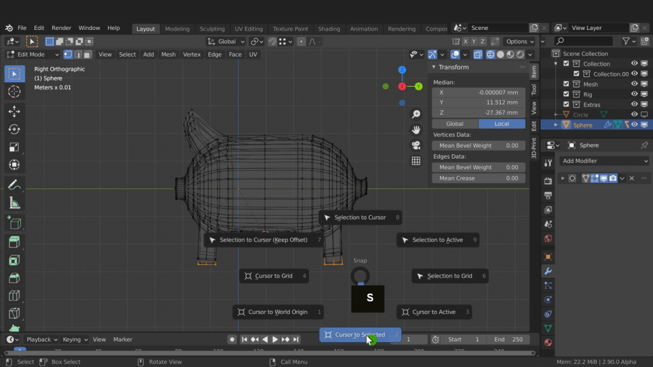The image size is (653, 367).
Task: Click the Mean Crease slider field
Action: (x=478, y=178)
